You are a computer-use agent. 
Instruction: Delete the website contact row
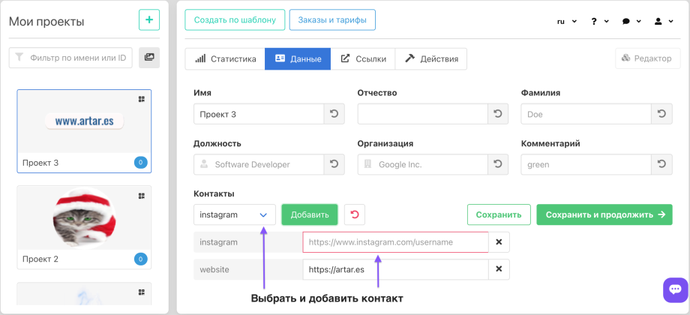point(499,269)
